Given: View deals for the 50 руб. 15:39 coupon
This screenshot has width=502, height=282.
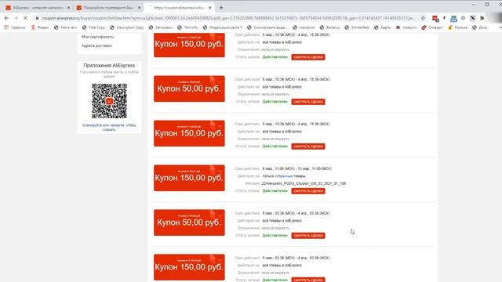Looking at the screenshot, I should 308,102.
